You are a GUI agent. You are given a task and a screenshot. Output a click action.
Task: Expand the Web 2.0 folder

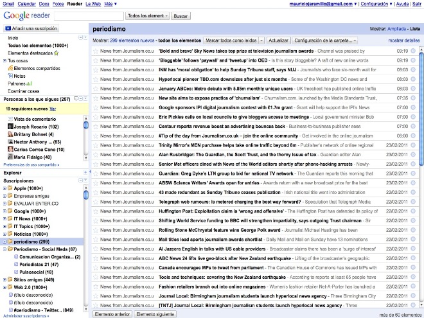(4, 287)
